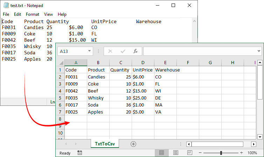The image size is (264, 157).
Task: Switch to Normal view icon
Action: [x=161, y=153]
